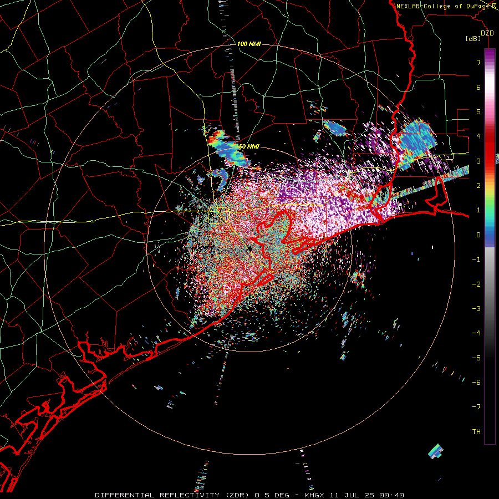Click the "-6" scale value
The image size is (499, 499).
coord(476,383)
